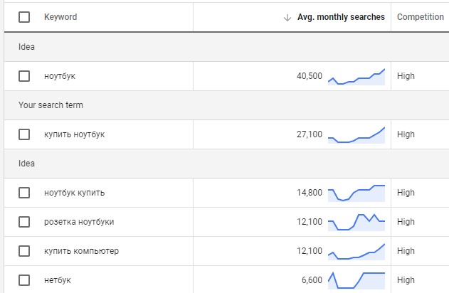Click the trend chart for ноутбук купить
Viewport: 449px width, 293px height.
356,193
